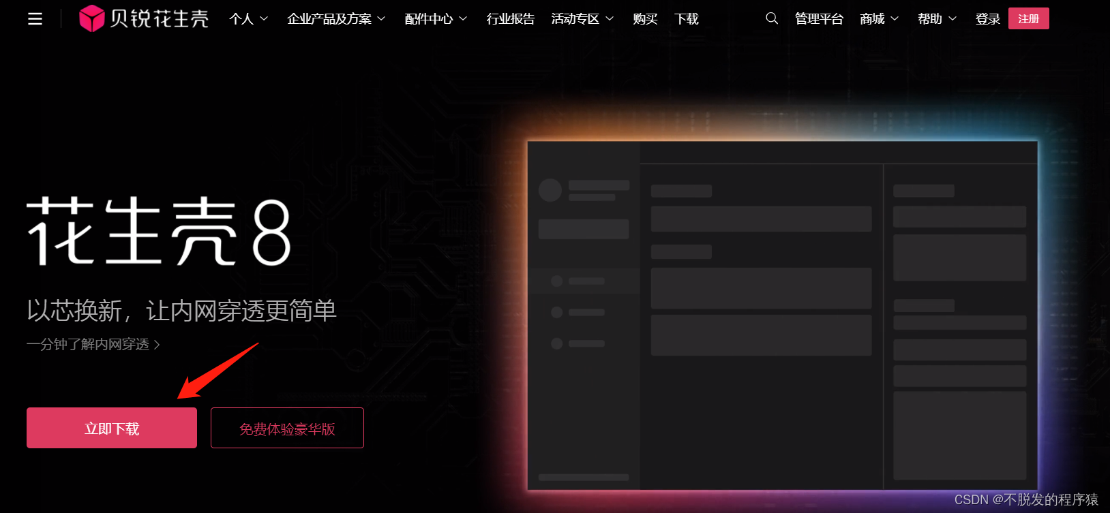Click the 贝锐花生壳 logo
Screen dimensions: 1110x513
click(x=144, y=19)
